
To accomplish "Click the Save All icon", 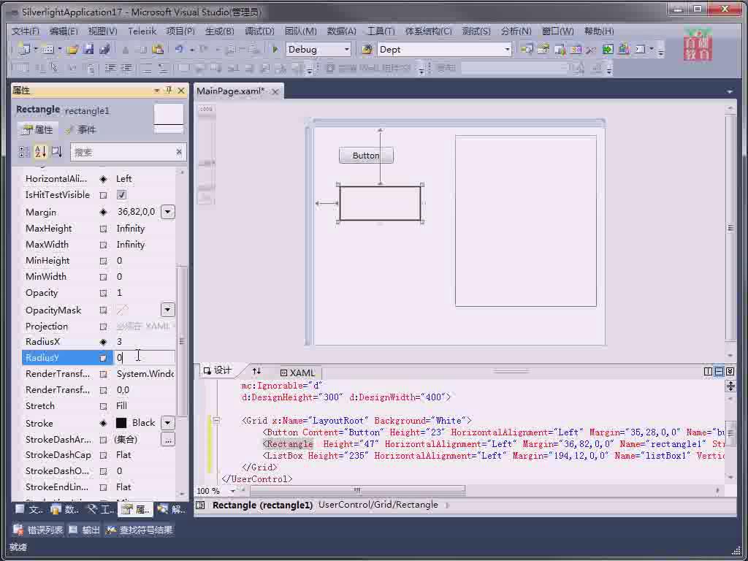I will point(104,49).
